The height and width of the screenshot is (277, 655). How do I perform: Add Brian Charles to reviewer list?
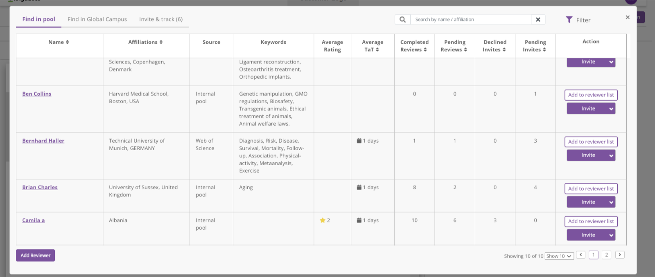point(591,188)
